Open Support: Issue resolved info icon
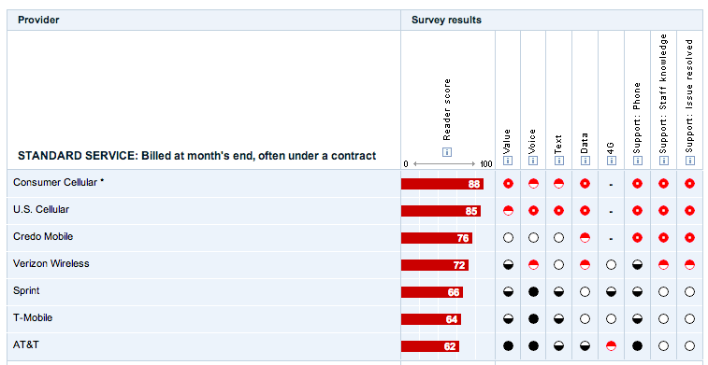 [x=689, y=161]
